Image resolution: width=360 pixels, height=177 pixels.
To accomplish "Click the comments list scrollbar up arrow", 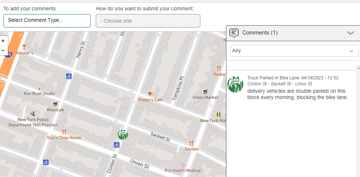I will (x=358, y=67).
